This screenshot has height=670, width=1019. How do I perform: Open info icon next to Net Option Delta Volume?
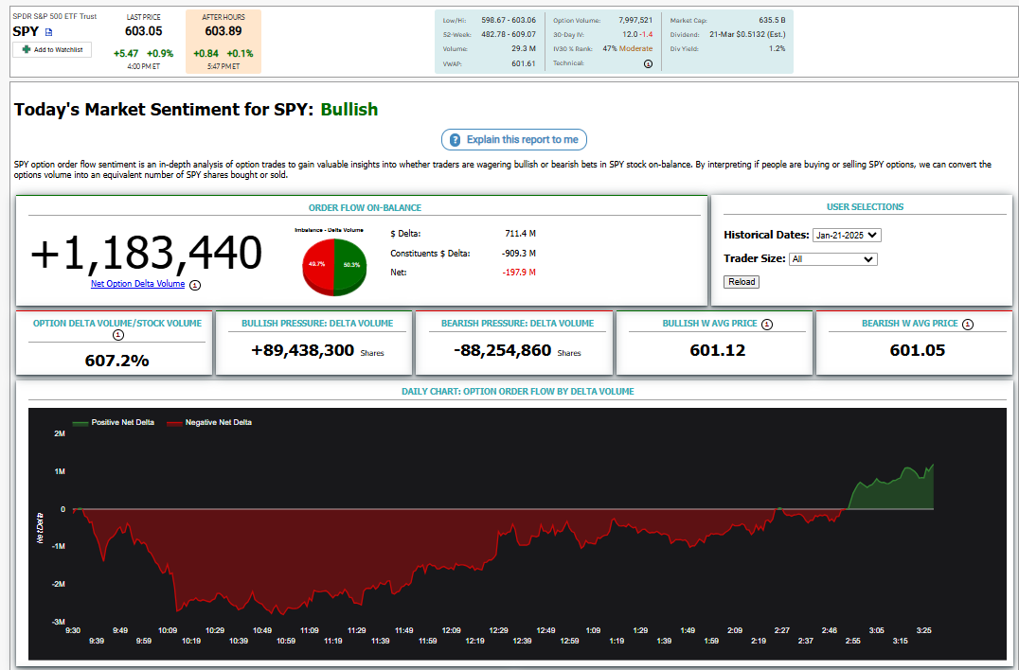(x=195, y=284)
